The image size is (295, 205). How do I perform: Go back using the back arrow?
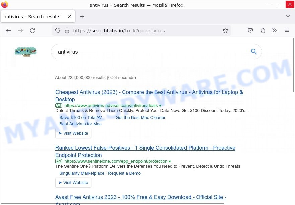8,31
